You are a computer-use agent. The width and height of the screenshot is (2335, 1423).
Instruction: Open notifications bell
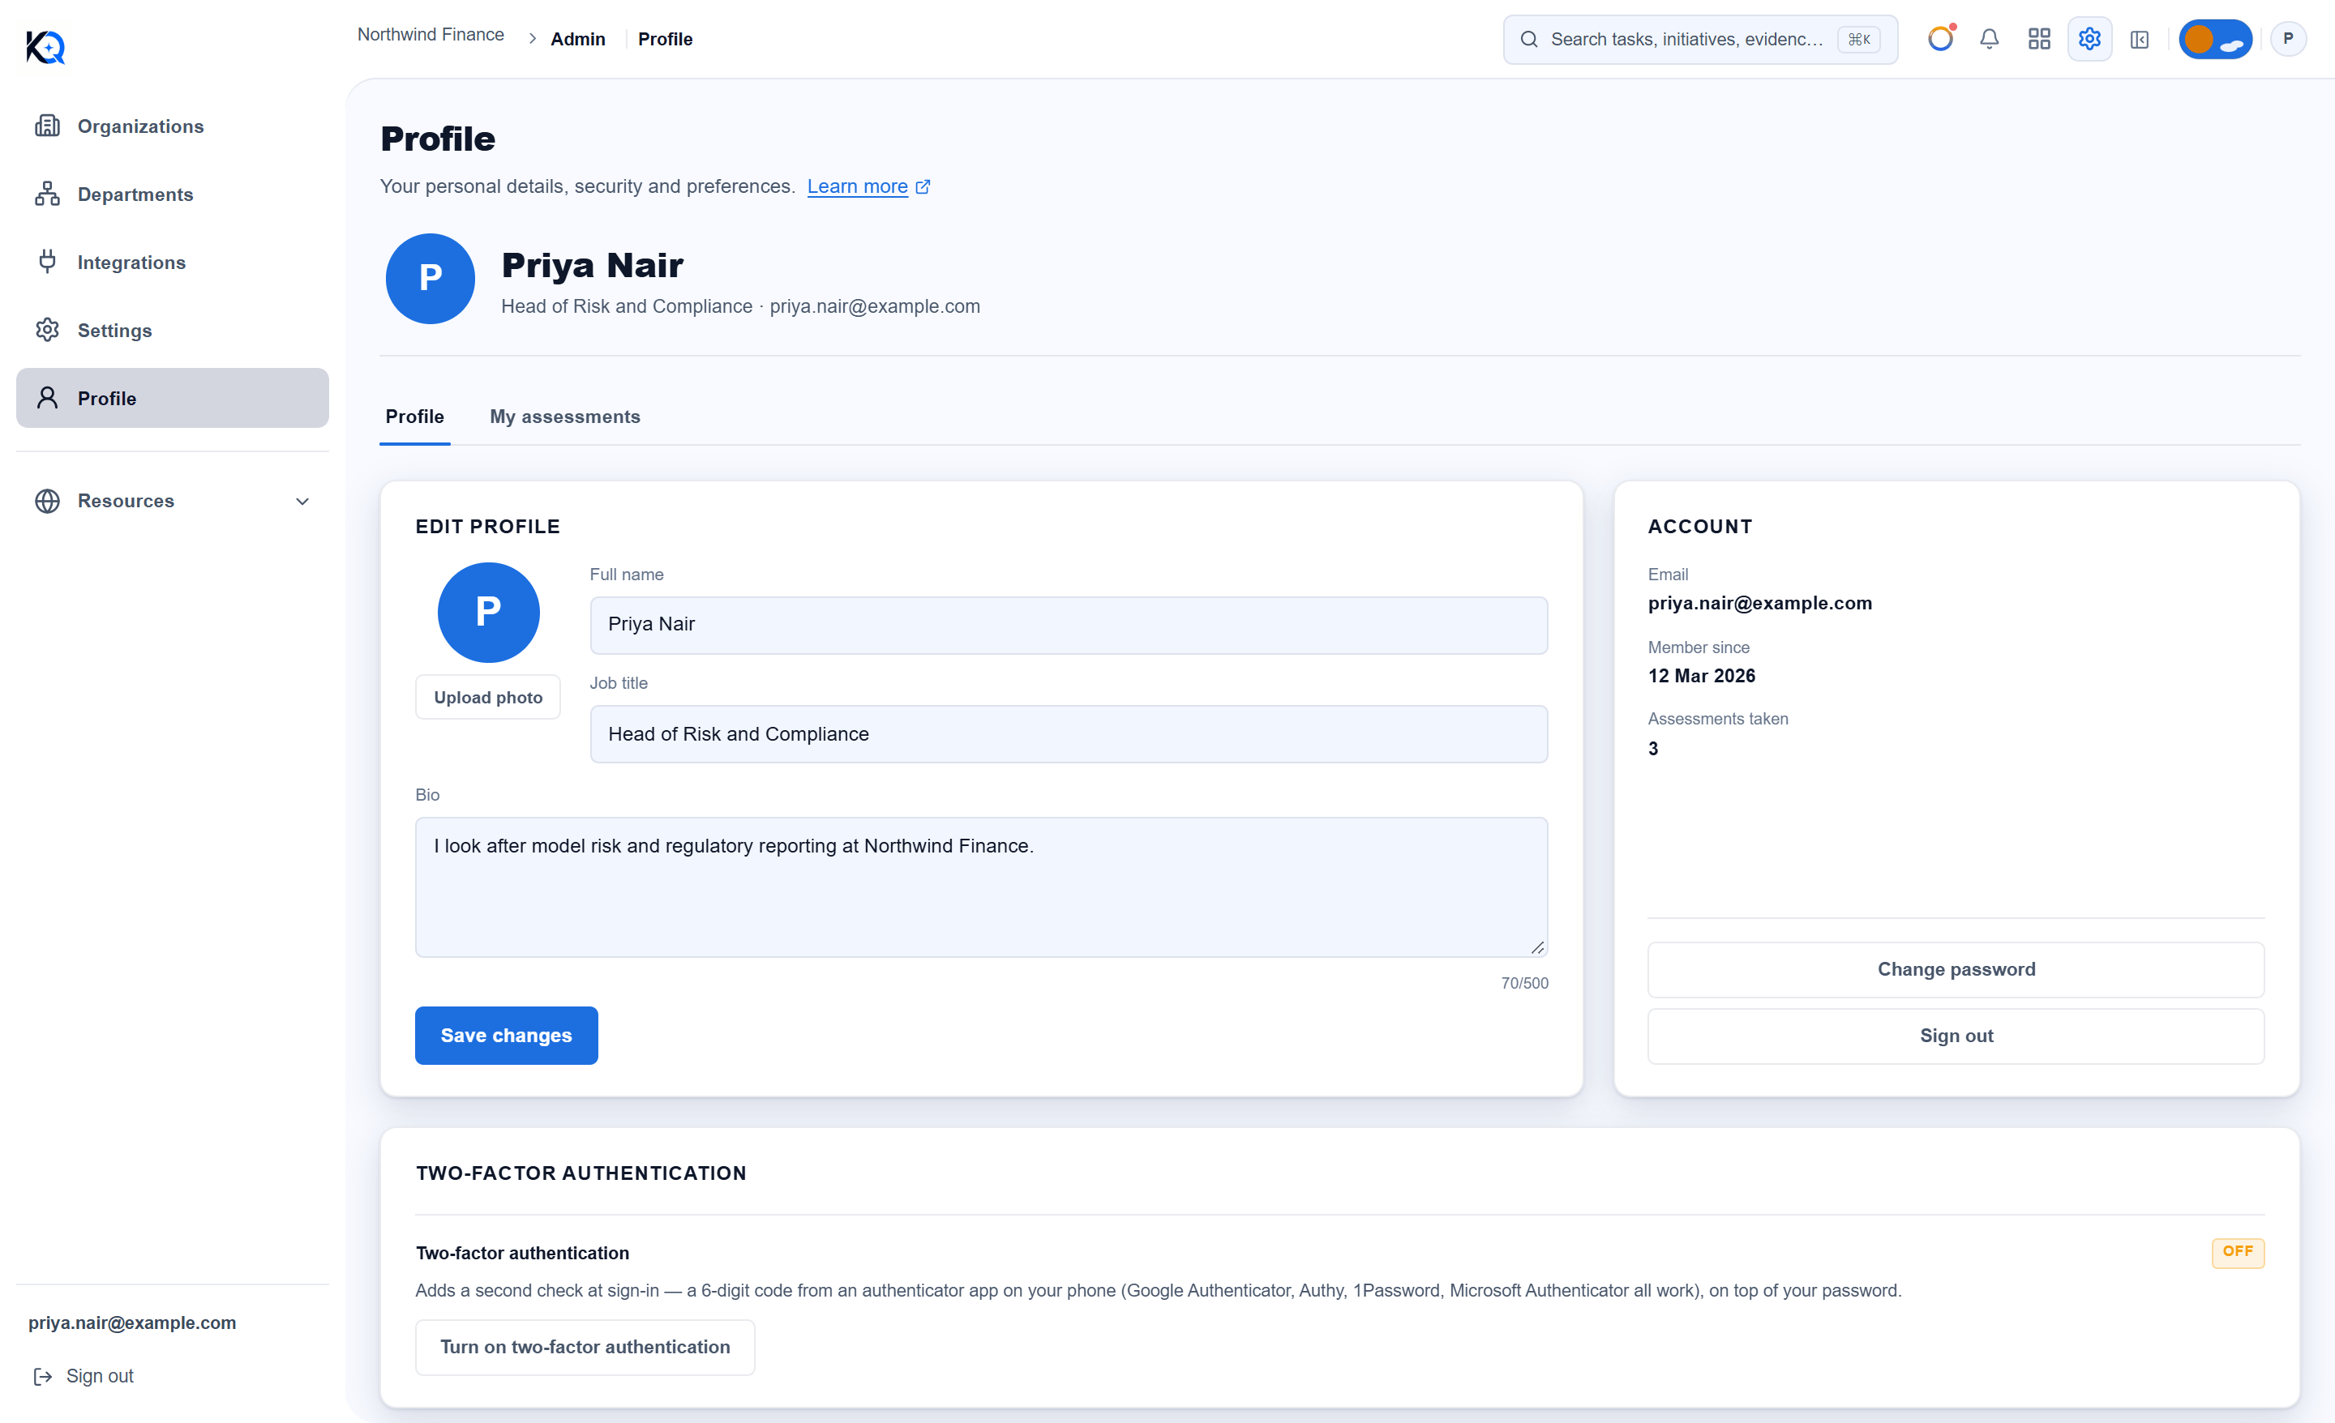pyautogui.click(x=1989, y=39)
